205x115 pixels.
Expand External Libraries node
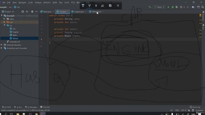coord(1,45)
